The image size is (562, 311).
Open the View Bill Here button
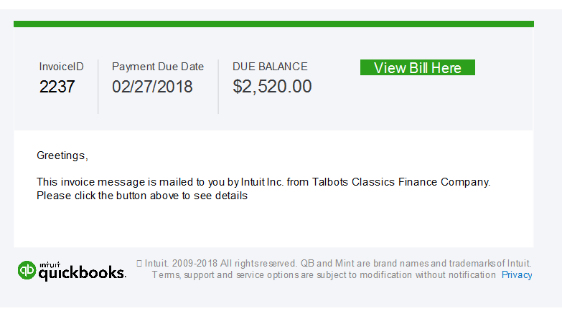[x=418, y=67]
